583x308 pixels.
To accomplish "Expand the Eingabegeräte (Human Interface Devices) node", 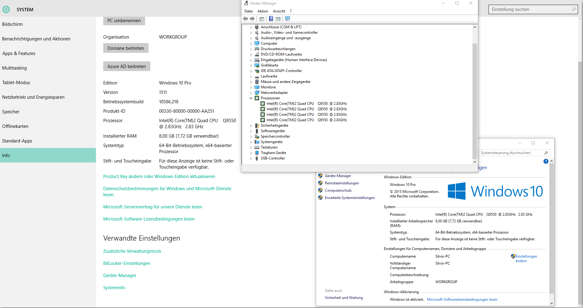I will tap(251, 60).
